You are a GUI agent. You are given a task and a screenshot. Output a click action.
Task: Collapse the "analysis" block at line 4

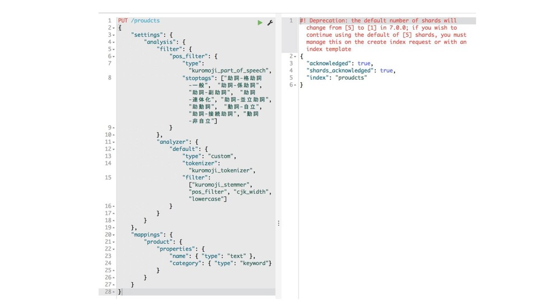pos(114,42)
